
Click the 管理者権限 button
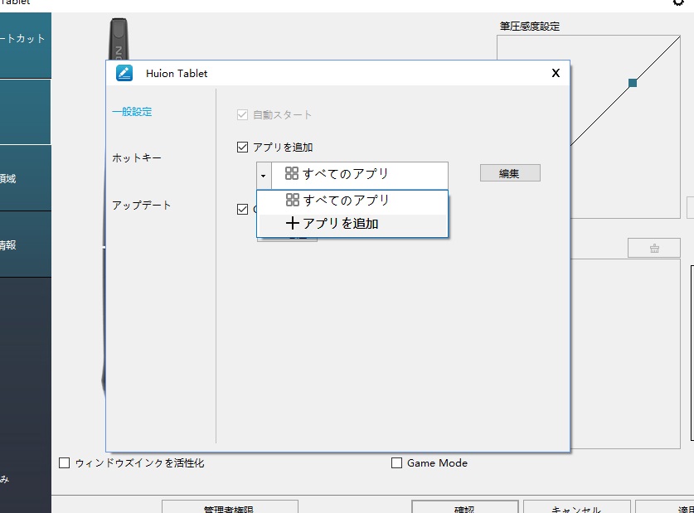click(230, 507)
